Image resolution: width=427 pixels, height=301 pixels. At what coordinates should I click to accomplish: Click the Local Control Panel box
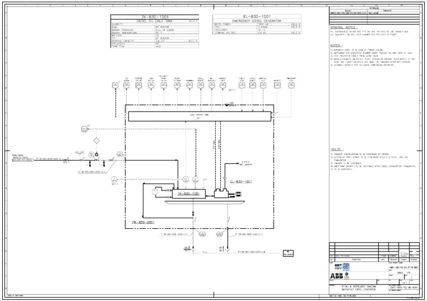pos(200,117)
